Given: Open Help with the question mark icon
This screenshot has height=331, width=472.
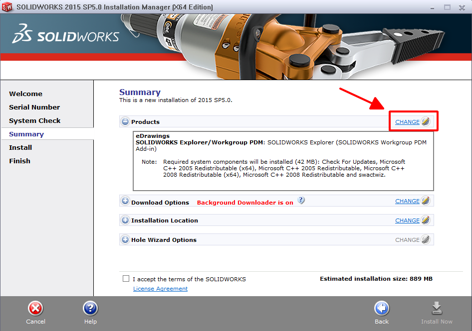Looking at the screenshot, I should coord(90,308).
